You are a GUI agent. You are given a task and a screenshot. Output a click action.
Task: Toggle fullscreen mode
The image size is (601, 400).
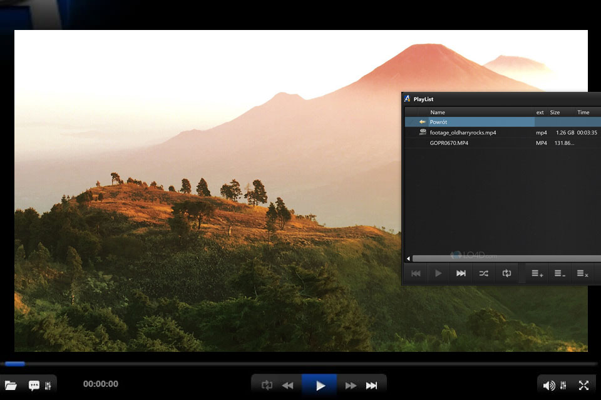(583, 385)
